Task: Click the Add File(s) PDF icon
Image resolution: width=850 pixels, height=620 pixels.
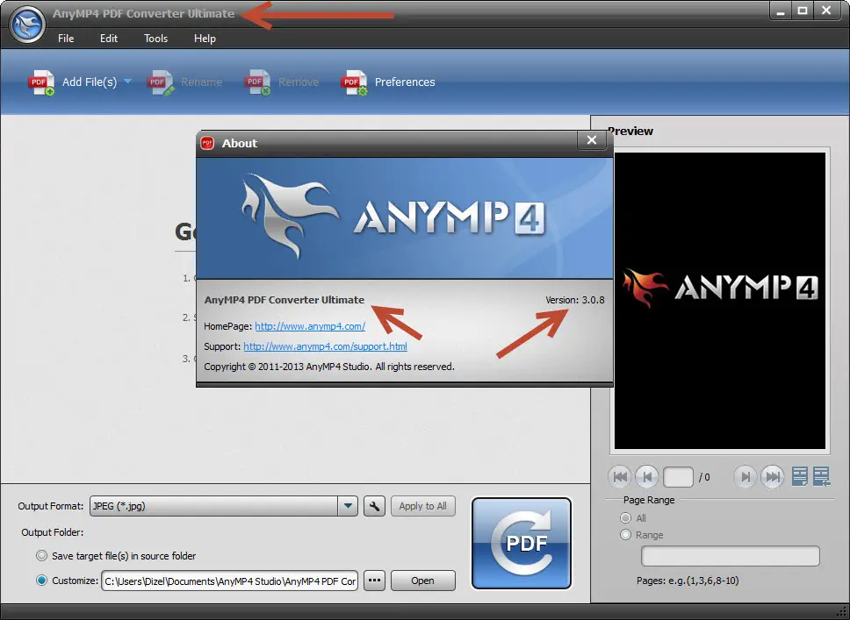Action: [41, 82]
